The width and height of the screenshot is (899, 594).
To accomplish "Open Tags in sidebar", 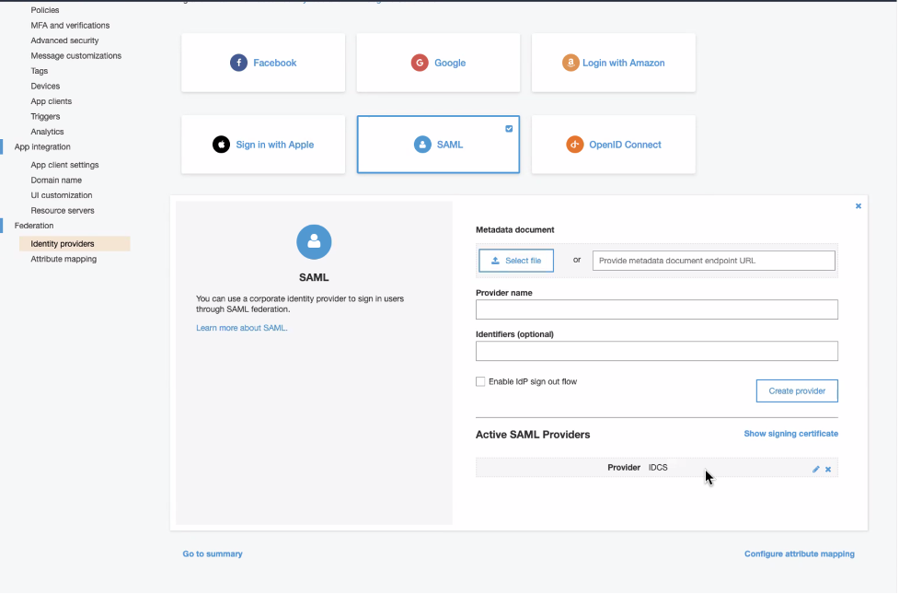I will pyautogui.click(x=40, y=71).
